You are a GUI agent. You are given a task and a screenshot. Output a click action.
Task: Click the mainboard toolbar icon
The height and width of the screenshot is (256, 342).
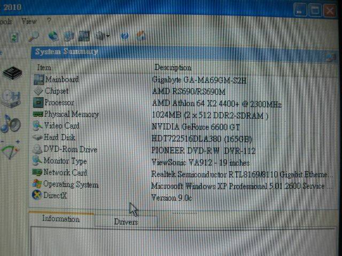[84, 36]
